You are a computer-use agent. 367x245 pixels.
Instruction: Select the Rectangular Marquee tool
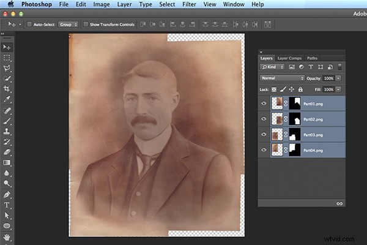(x=7, y=58)
